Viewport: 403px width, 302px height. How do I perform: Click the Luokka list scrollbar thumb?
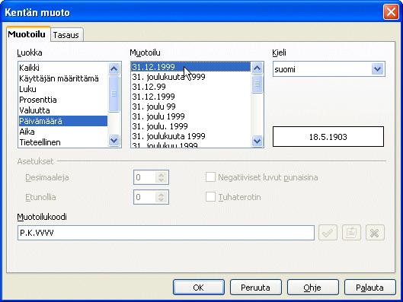tap(114, 94)
